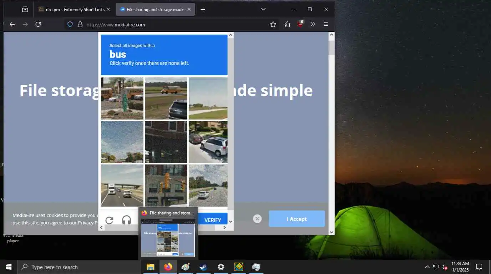This screenshot has height=274, width=491.
Task: Select the VLC media player desktop icon
Action: (x=13, y=238)
